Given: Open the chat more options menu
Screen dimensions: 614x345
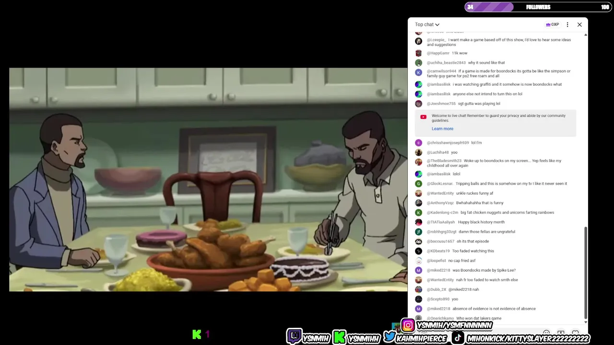Looking at the screenshot, I should (567, 24).
